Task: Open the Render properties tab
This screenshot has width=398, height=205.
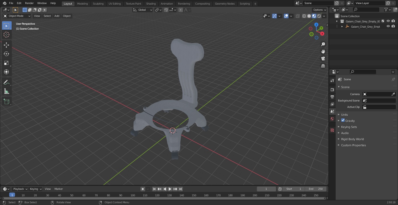Action: [x=332, y=90]
